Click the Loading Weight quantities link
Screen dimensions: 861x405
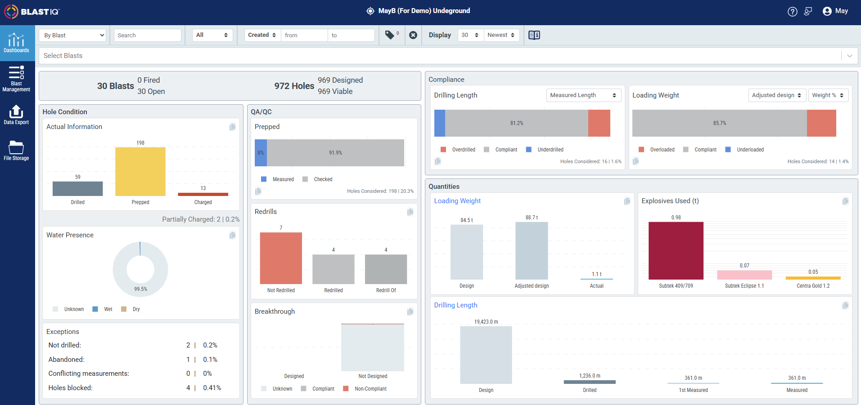[457, 201]
